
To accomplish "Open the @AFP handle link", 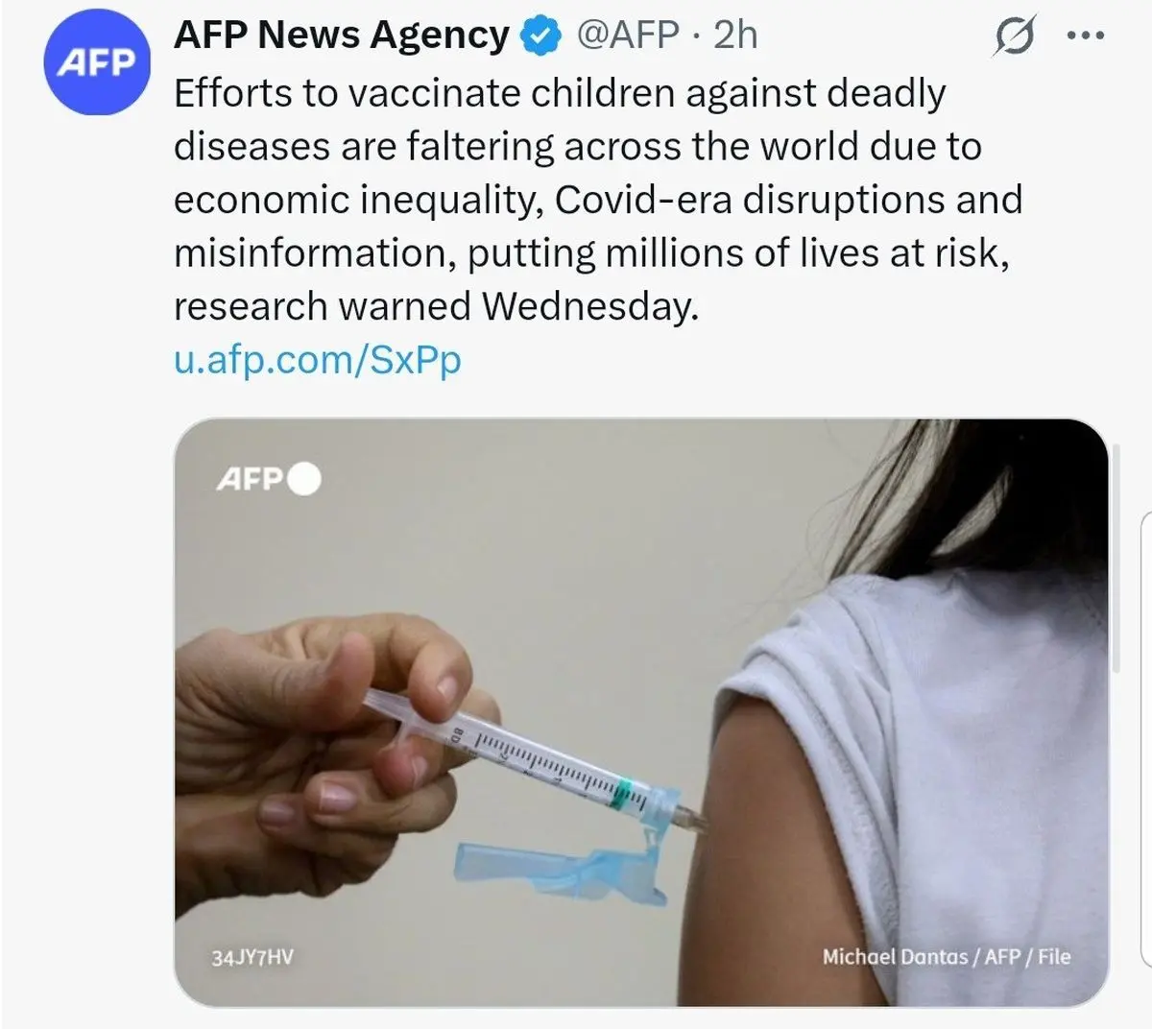I will pos(628,36).
